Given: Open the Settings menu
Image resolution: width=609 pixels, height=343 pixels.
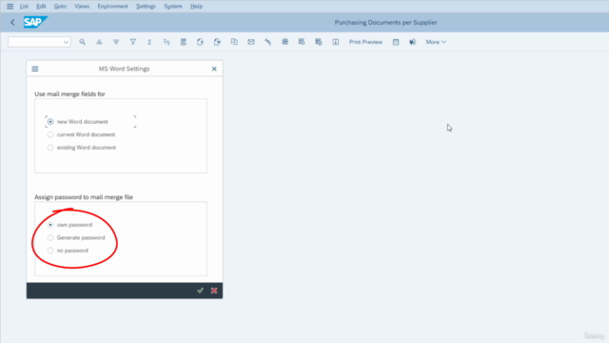Looking at the screenshot, I should tap(146, 7).
